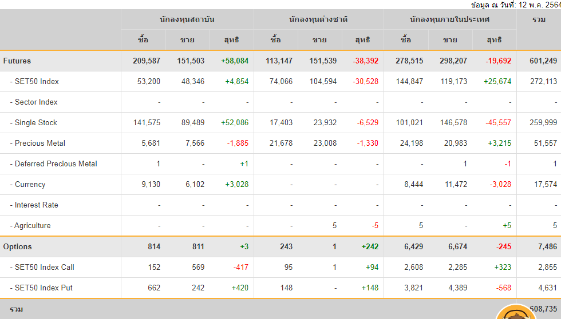Click the รวม column header at top
This screenshot has width=561, height=319.
click(539, 19)
